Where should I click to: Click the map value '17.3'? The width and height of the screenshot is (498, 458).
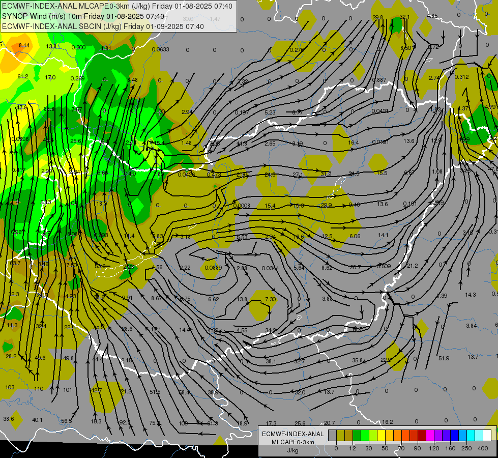click(x=271, y=423)
